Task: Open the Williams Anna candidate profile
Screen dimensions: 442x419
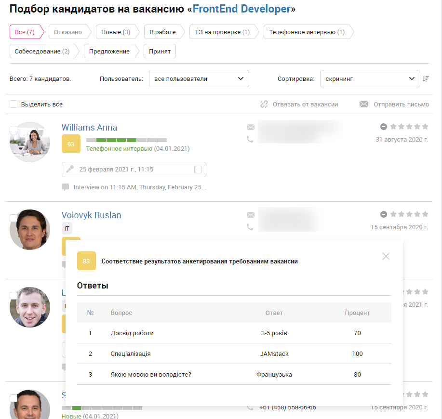Action: pyautogui.click(x=89, y=127)
